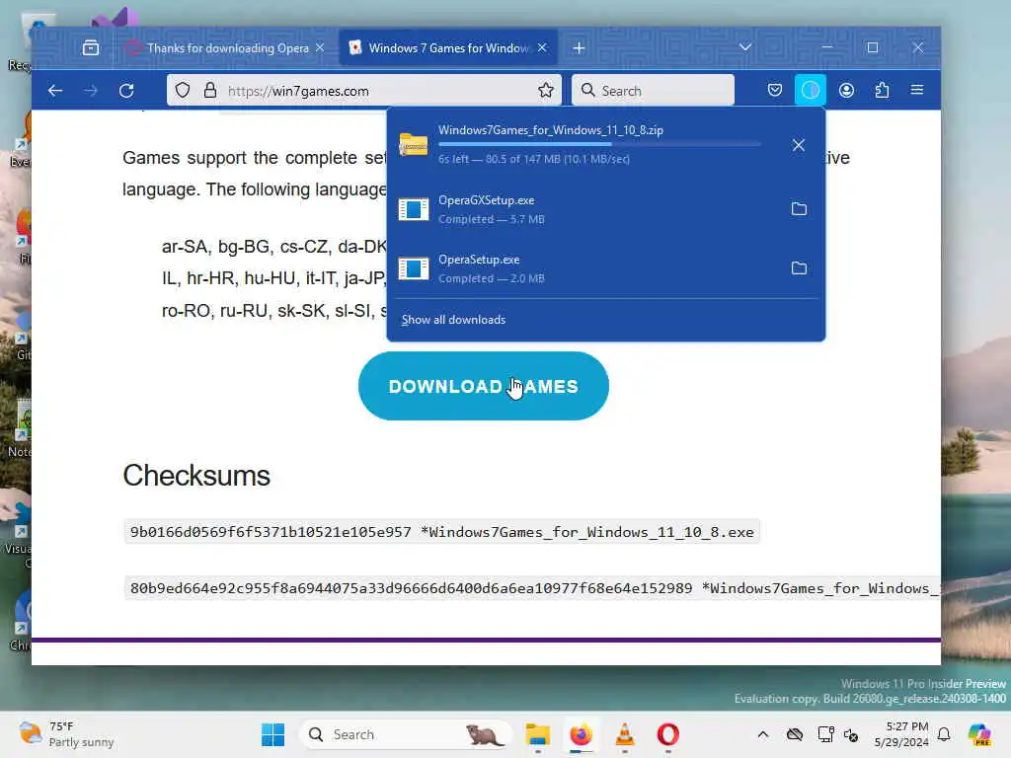This screenshot has width=1011, height=758.
Task: Open File Explorer from the taskbar
Action: [x=538, y=734]
